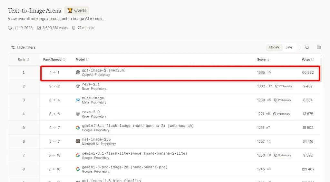This screenshot has height=182, width=330.
Task: Click the Meta · Proprietary label
Action: pyautogui.click(x=94, y=102)
